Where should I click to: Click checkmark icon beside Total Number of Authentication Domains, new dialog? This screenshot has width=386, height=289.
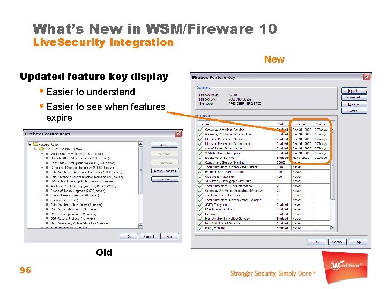click(201, 200)
